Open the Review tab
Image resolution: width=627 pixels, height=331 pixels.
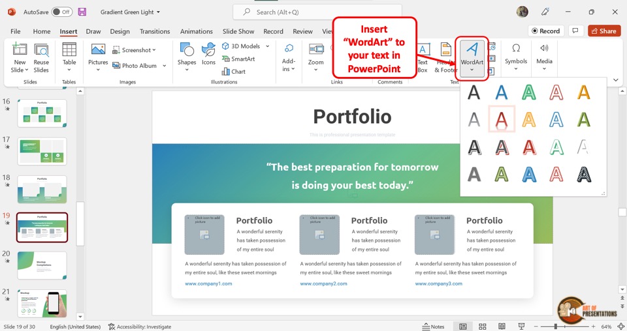click(x=302, y=31)
